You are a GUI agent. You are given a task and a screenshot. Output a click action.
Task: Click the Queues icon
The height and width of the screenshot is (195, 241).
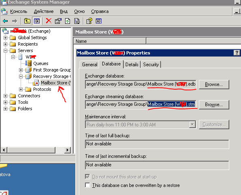[x=28, y=63]
